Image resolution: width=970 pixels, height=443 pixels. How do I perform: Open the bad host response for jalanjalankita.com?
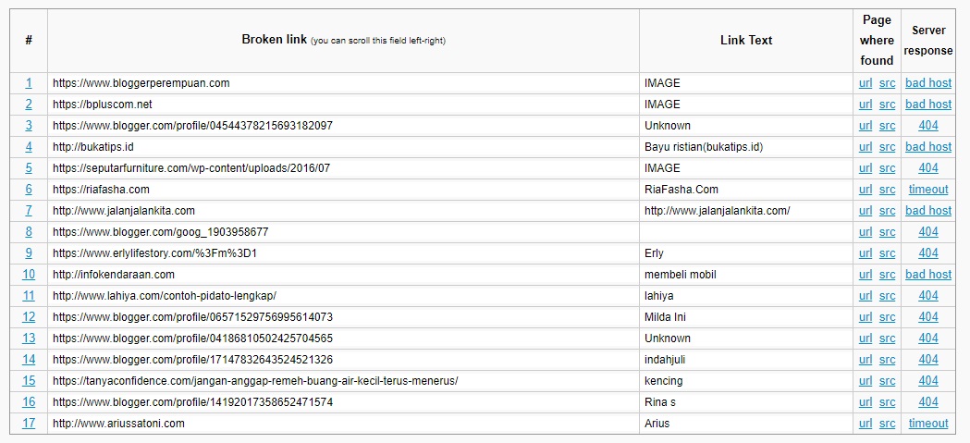[928, 210]
